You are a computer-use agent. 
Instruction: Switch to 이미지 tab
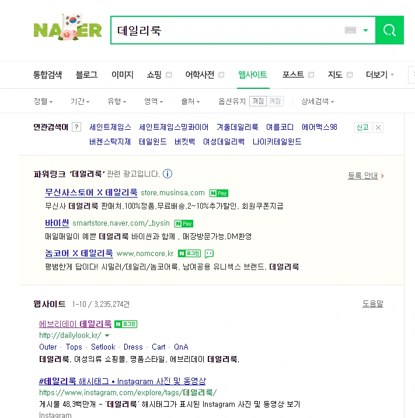(x=123, y=75)
